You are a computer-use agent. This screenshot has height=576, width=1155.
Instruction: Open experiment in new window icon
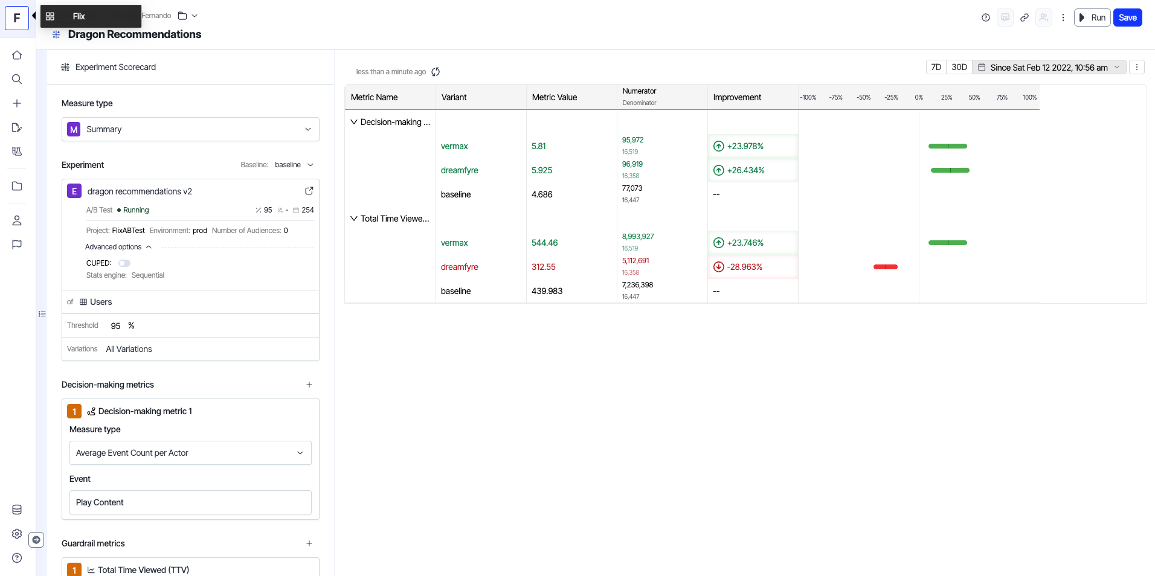tap(309, 191)
